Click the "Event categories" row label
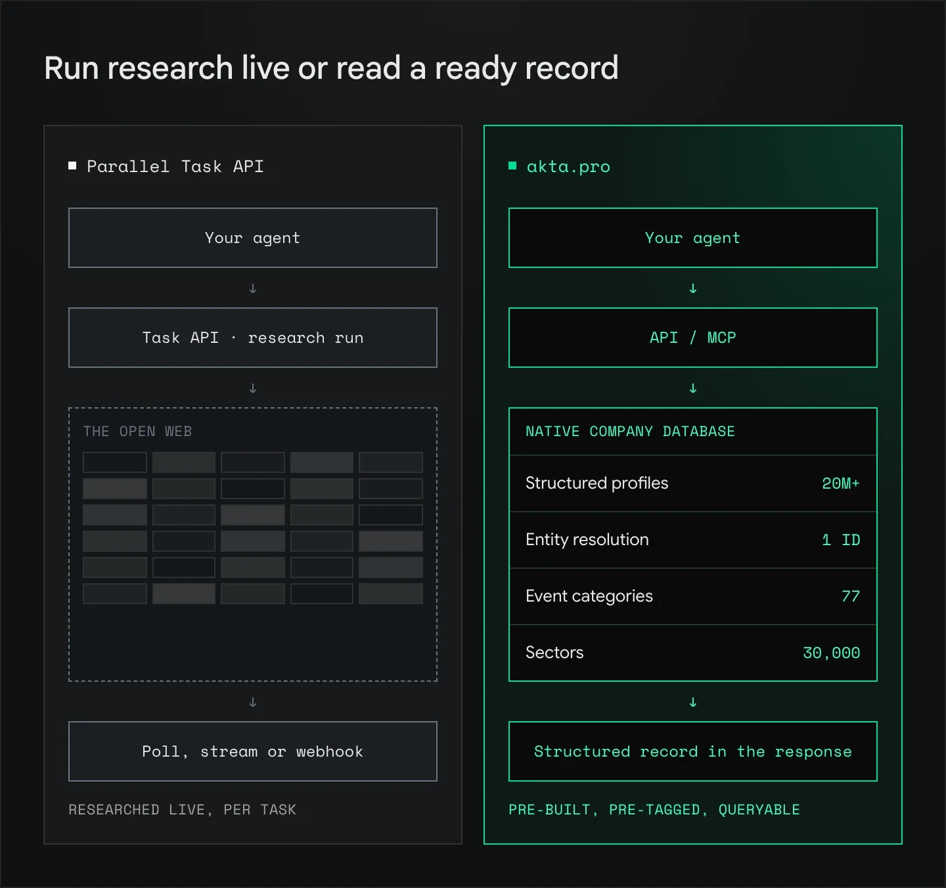 (x=589, y=596)
